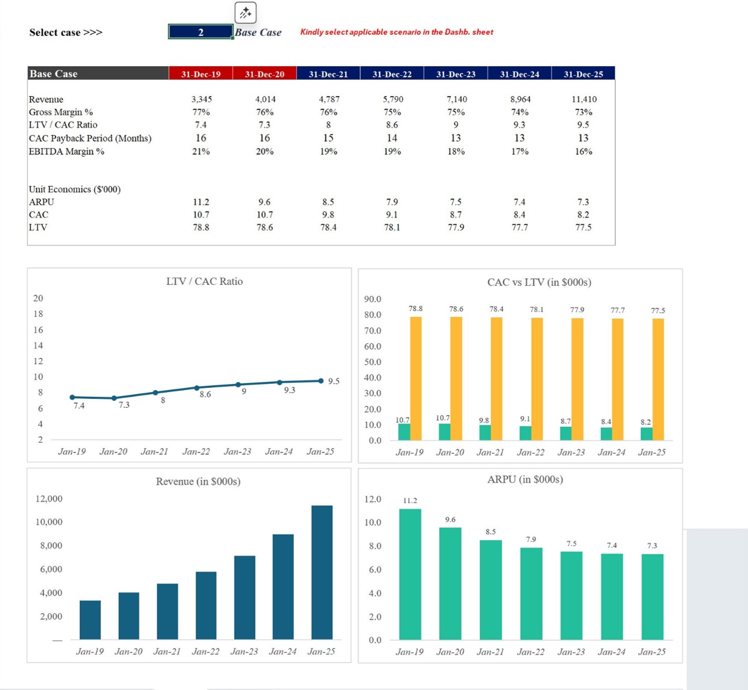This screenshot has height=690, width=748.
Task: Select the case number cell containing 2
Action: click(x=201, y=32)
